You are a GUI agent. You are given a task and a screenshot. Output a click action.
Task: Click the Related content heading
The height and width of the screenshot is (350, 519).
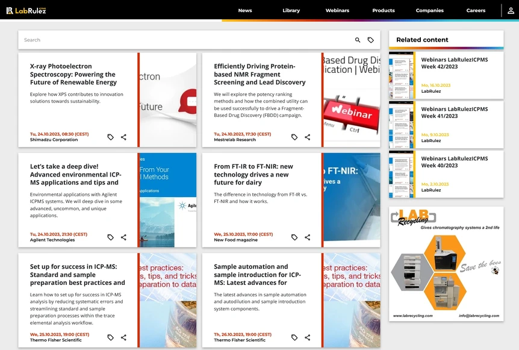point(422,40)
